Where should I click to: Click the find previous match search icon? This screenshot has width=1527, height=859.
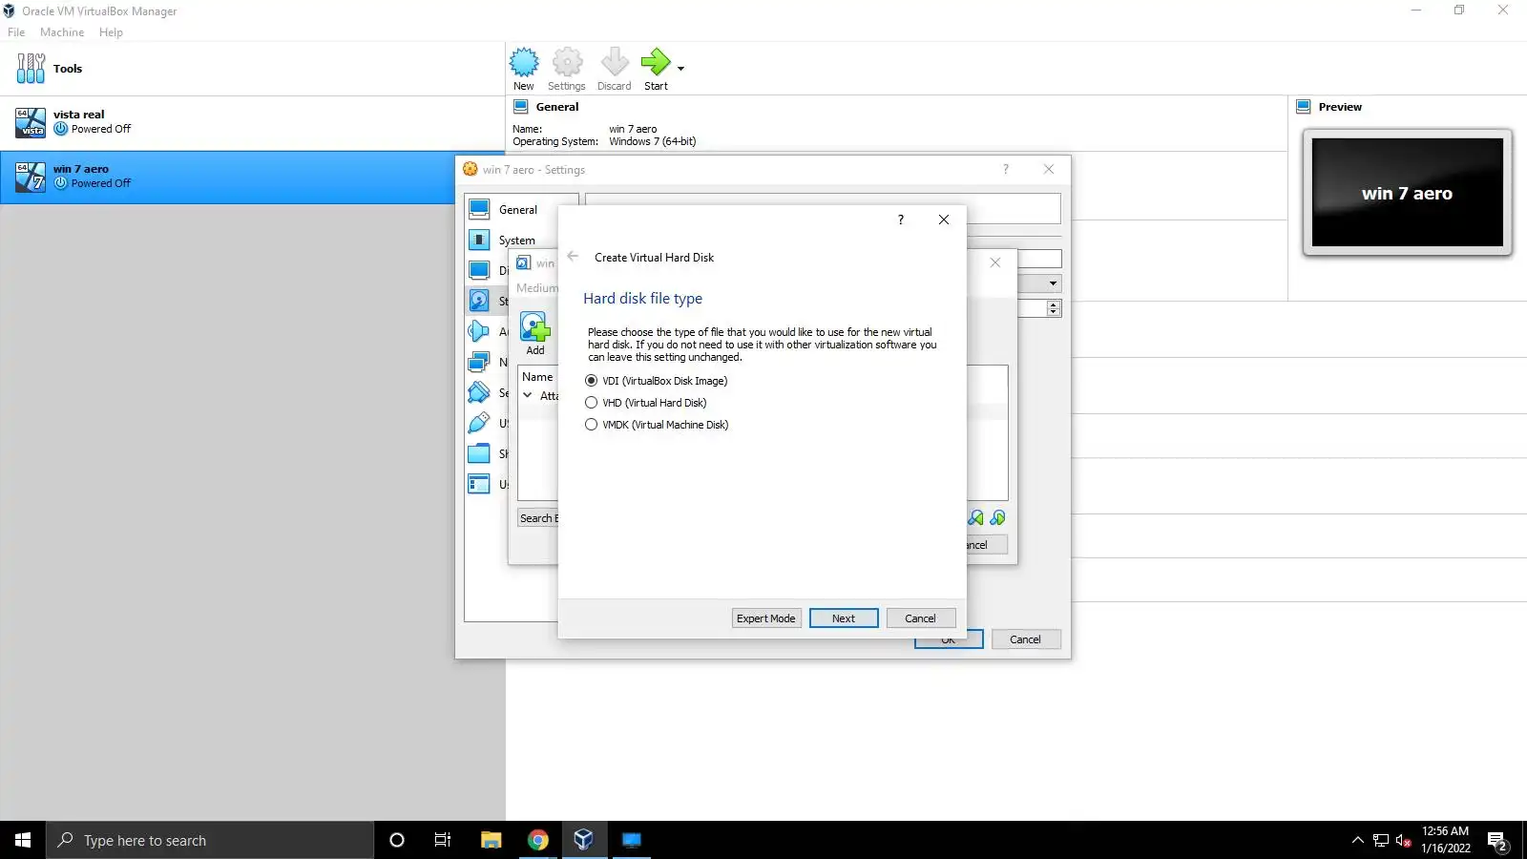(x=975, y=517)
